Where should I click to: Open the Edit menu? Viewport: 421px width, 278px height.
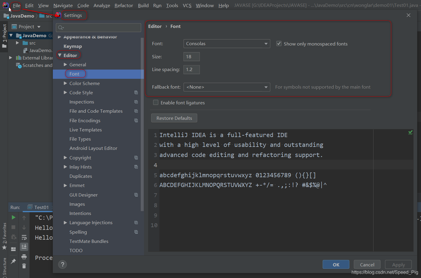(29, 5)
